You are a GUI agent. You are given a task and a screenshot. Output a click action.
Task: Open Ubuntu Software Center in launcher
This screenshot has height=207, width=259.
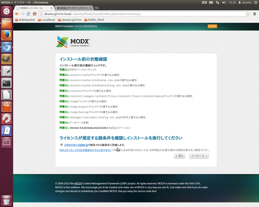coord(7,107)
